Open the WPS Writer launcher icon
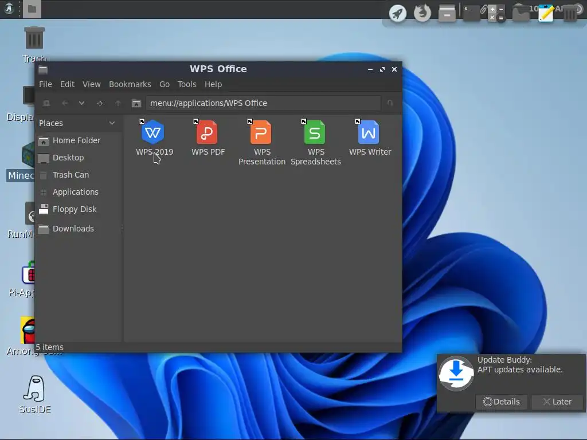Screen dimensions: 587x440 pyautogui.click(x=369, y=132)
